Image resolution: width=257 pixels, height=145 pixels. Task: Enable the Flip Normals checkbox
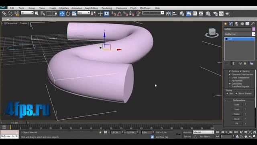(x=230, y=81)
